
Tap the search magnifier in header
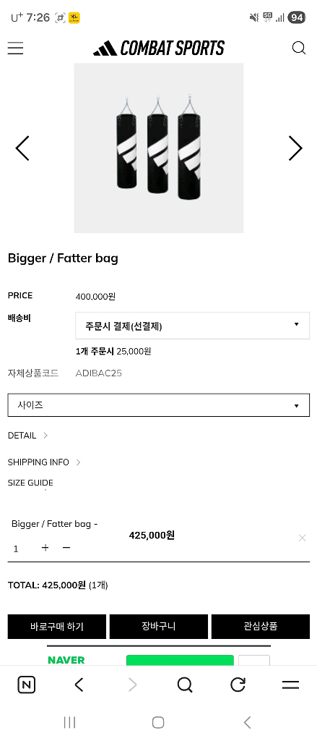pos(299,48)
